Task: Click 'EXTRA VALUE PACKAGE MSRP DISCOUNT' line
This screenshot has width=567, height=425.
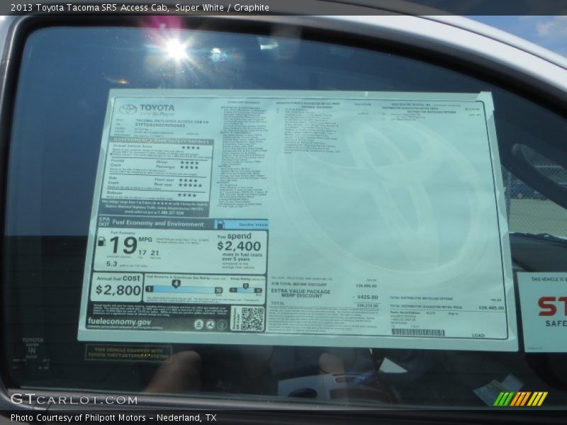Action: pos(301,293)
